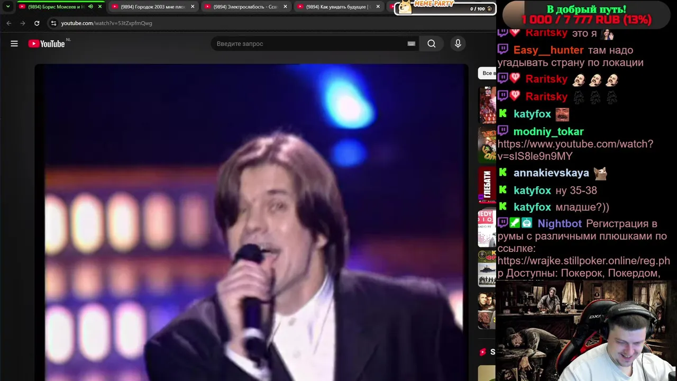Go forward in browser history
Viewport: 677px width, 381px height.
click(23, 23)
